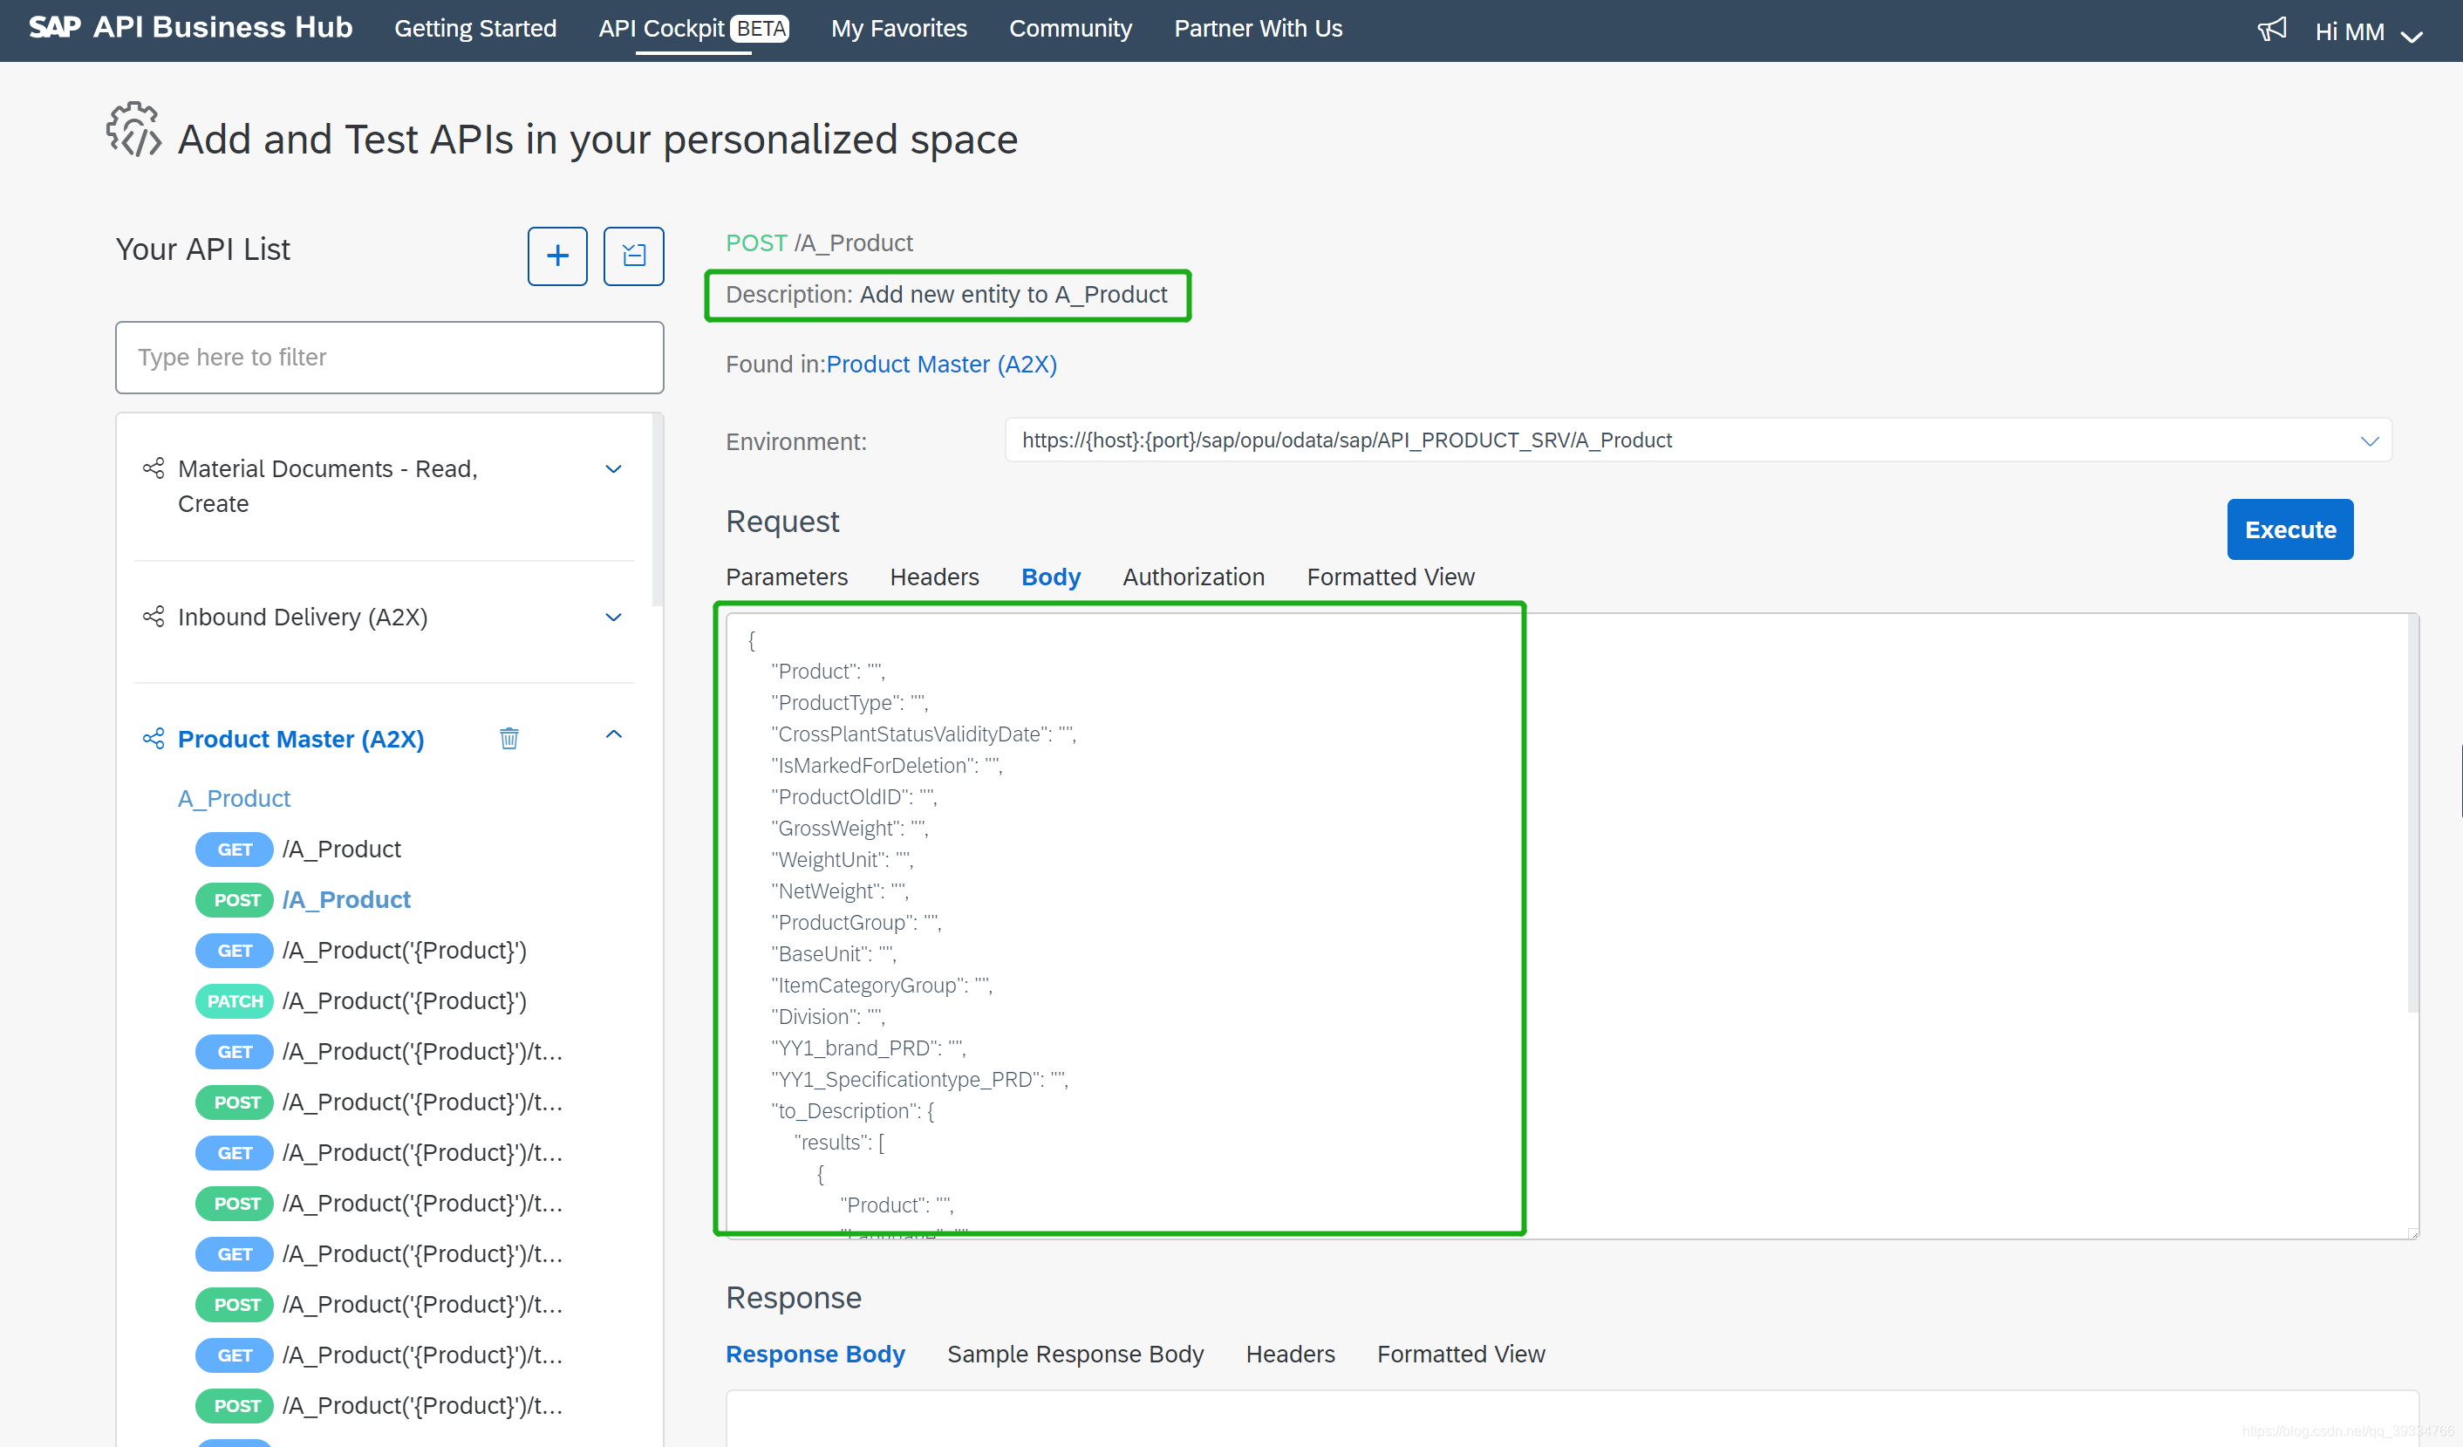
Task: Open the API Cockpit BETA tab
Action: click(x=693, y=29)
